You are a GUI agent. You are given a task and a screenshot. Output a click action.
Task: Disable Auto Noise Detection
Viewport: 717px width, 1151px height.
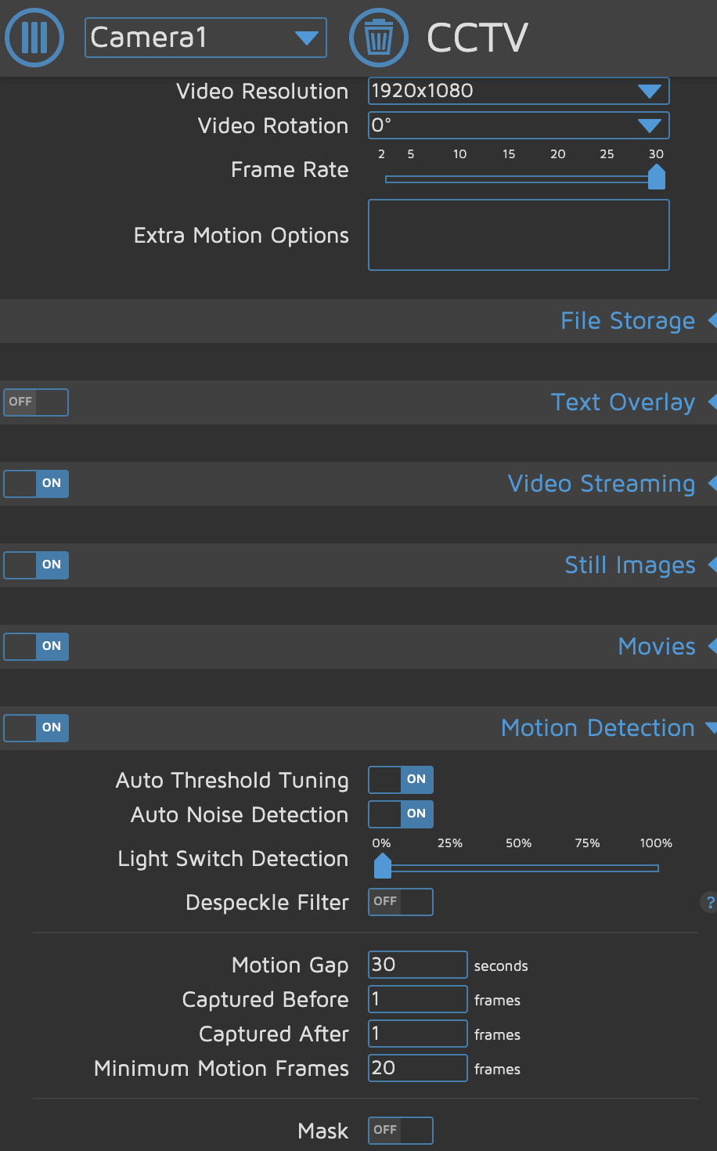point(401,814)
